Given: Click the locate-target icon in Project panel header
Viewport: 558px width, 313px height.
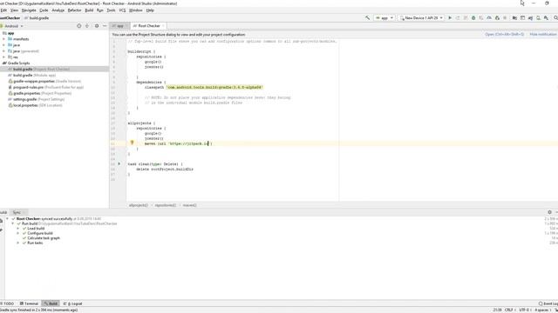Looking at the screenshot, I should pyautogui.click(x=79, y=26).
